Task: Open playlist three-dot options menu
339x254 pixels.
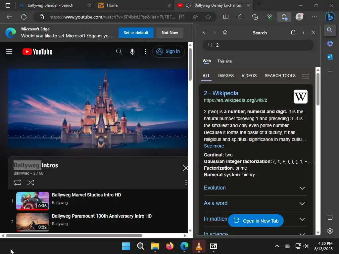Action: pyautogui.click(x=186, y=183)
